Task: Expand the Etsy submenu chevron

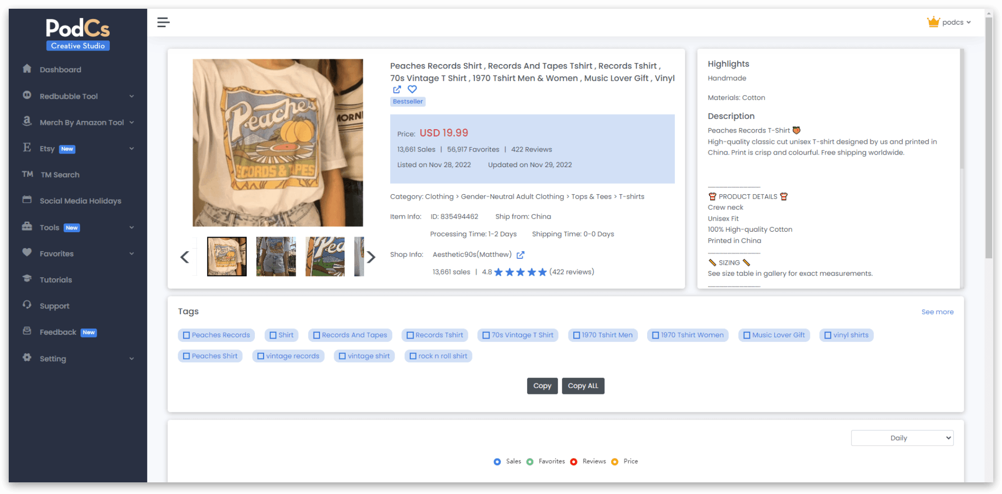Action: tap(132, 149)
